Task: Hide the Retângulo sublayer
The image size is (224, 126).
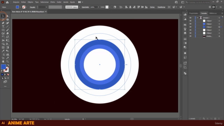Action: point(190,36)
